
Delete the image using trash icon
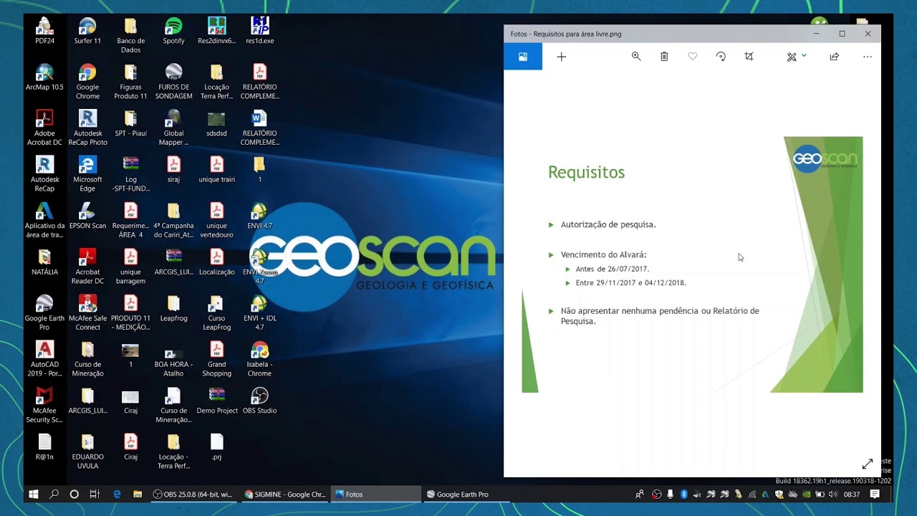[664, 57]
